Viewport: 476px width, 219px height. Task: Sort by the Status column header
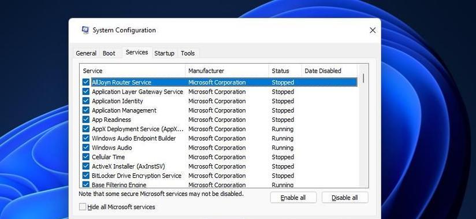tap(285, 70)
